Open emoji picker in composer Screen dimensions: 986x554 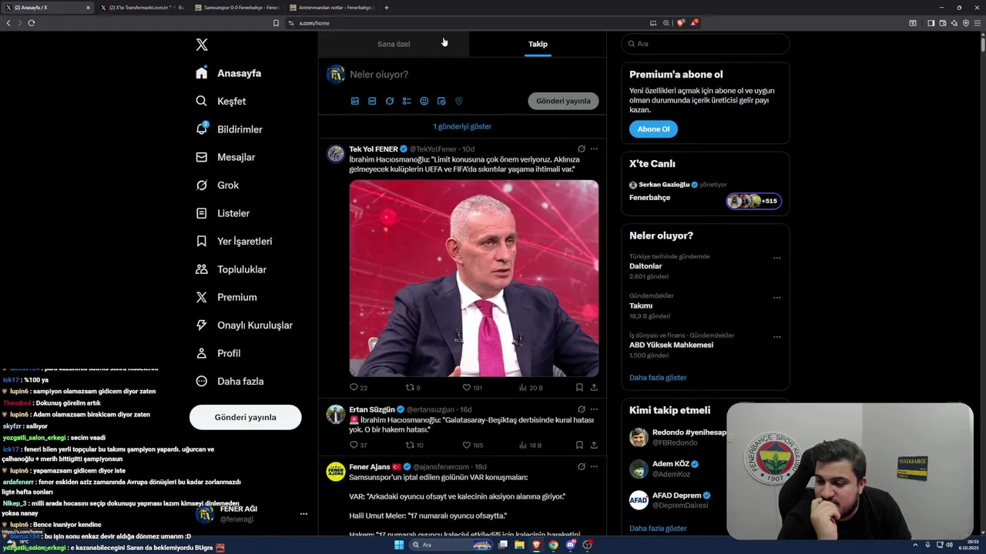[x=424, y=101]
